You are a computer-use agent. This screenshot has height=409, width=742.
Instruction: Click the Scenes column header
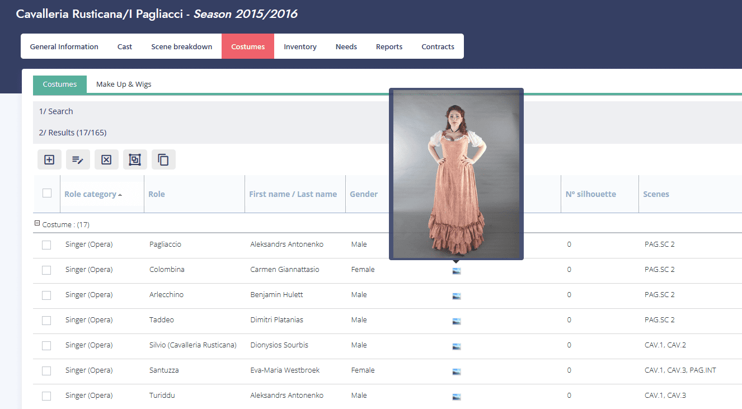(x=656, y=194)
